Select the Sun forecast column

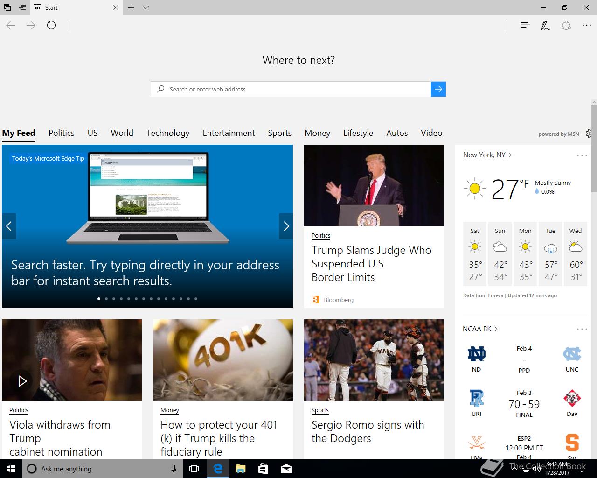[500, 254]
